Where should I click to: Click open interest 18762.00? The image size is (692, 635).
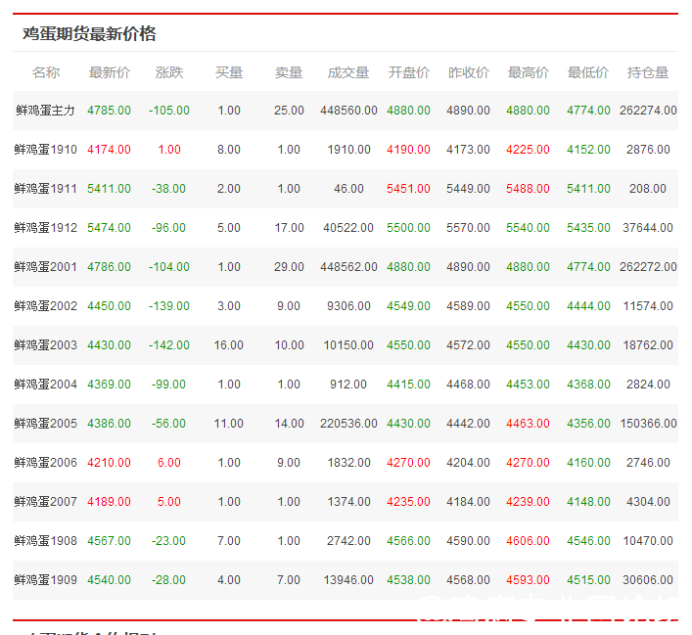(x=648, y=345)
